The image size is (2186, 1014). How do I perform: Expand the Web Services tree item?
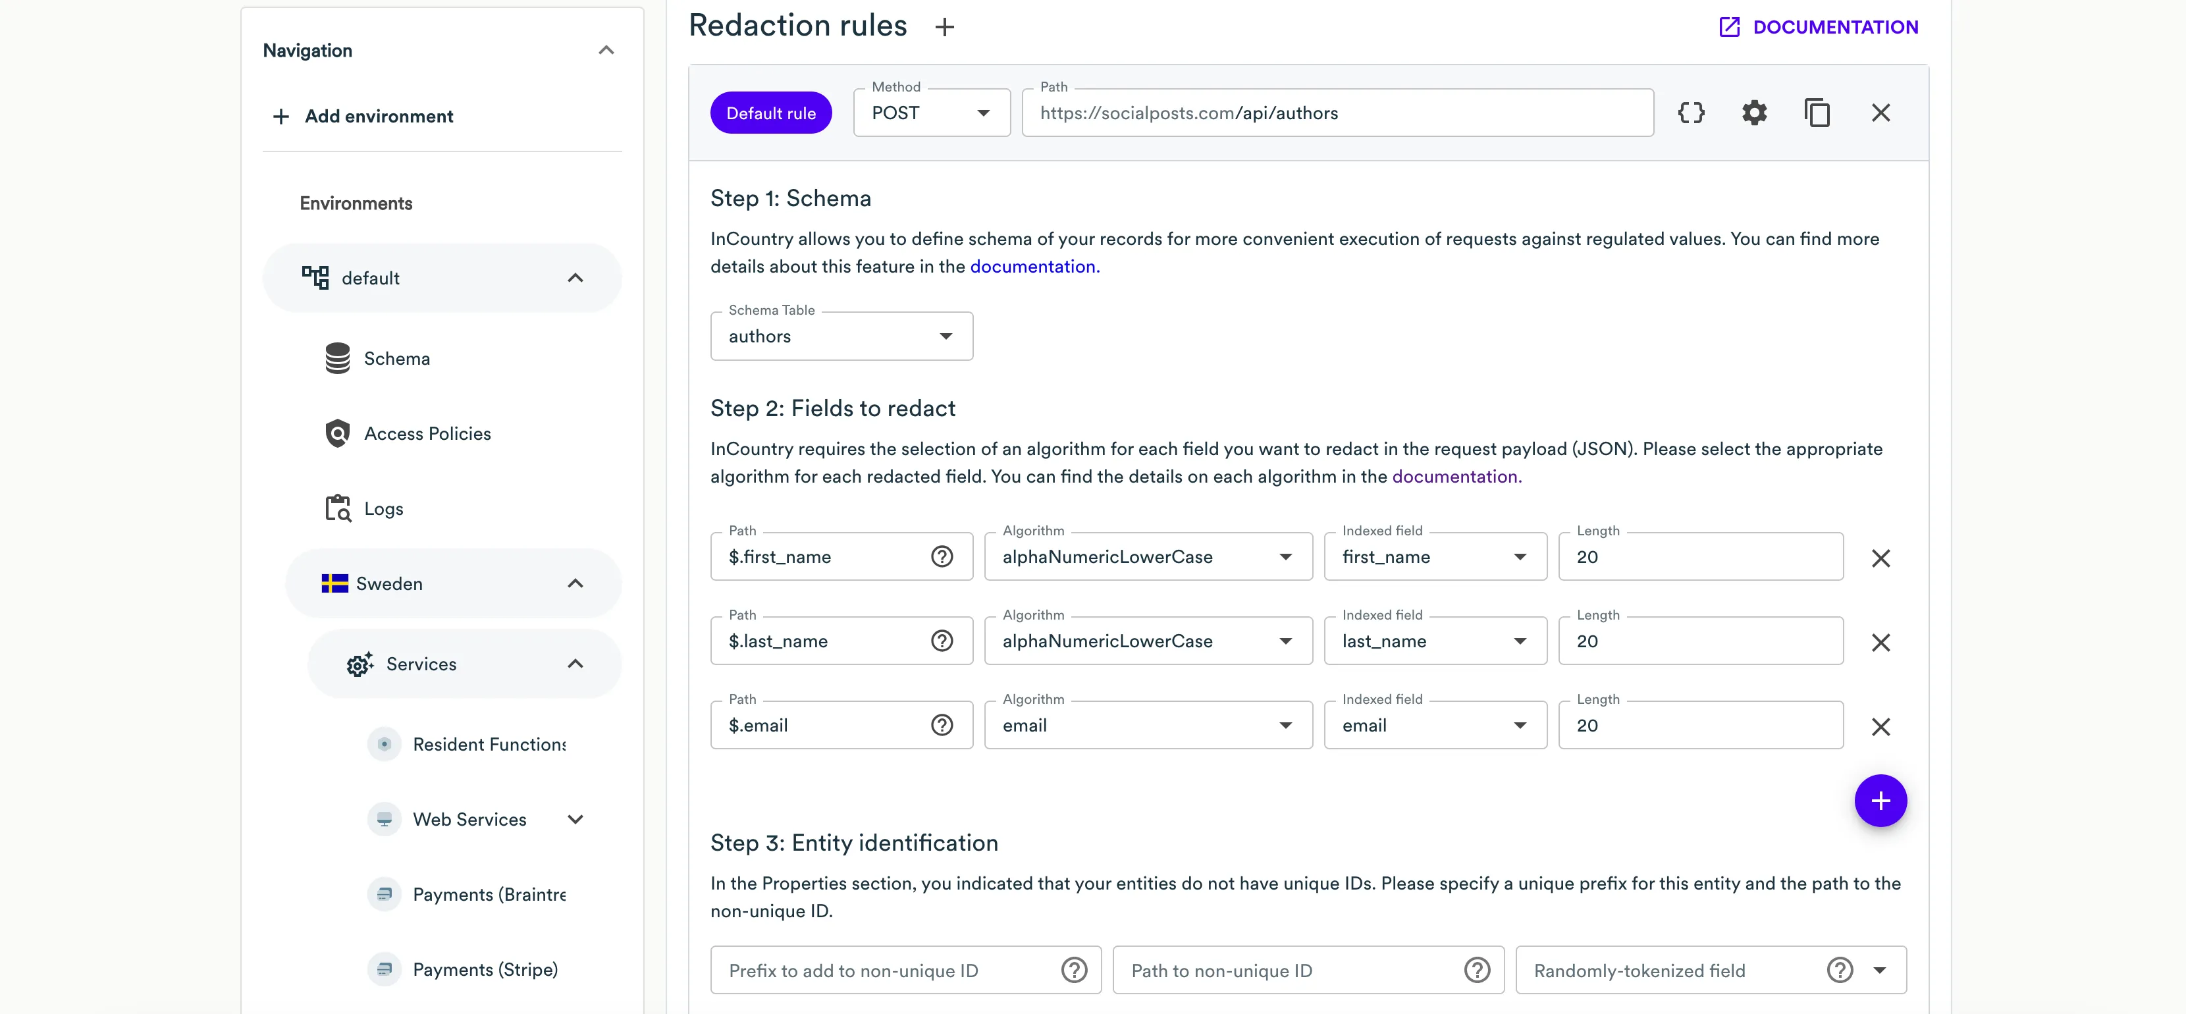(576, 819)
